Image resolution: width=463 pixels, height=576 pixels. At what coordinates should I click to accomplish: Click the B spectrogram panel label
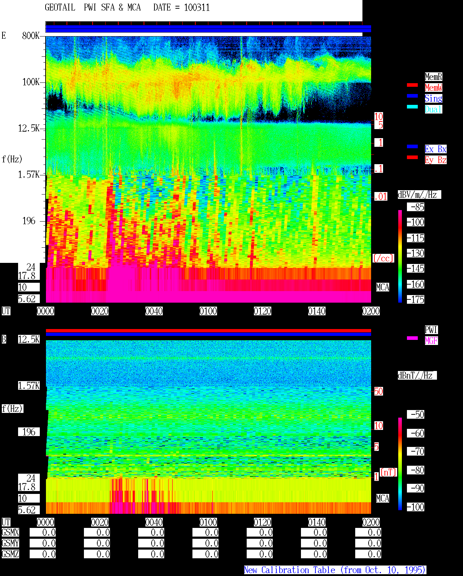(x=4, y=339)
